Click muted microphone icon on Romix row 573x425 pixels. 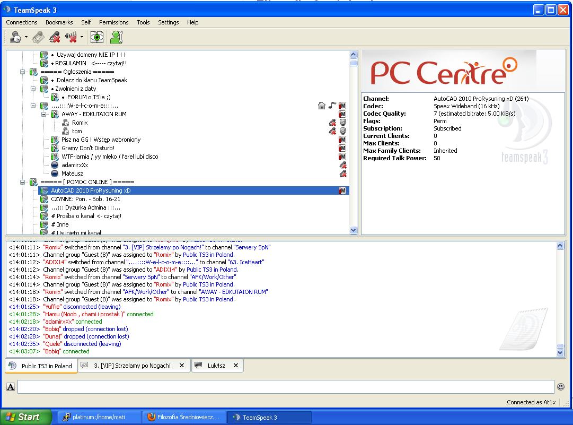[x=332, y=123]
